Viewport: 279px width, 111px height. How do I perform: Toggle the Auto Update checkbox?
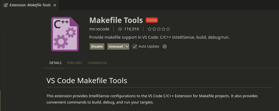click(x=135, y=46)
